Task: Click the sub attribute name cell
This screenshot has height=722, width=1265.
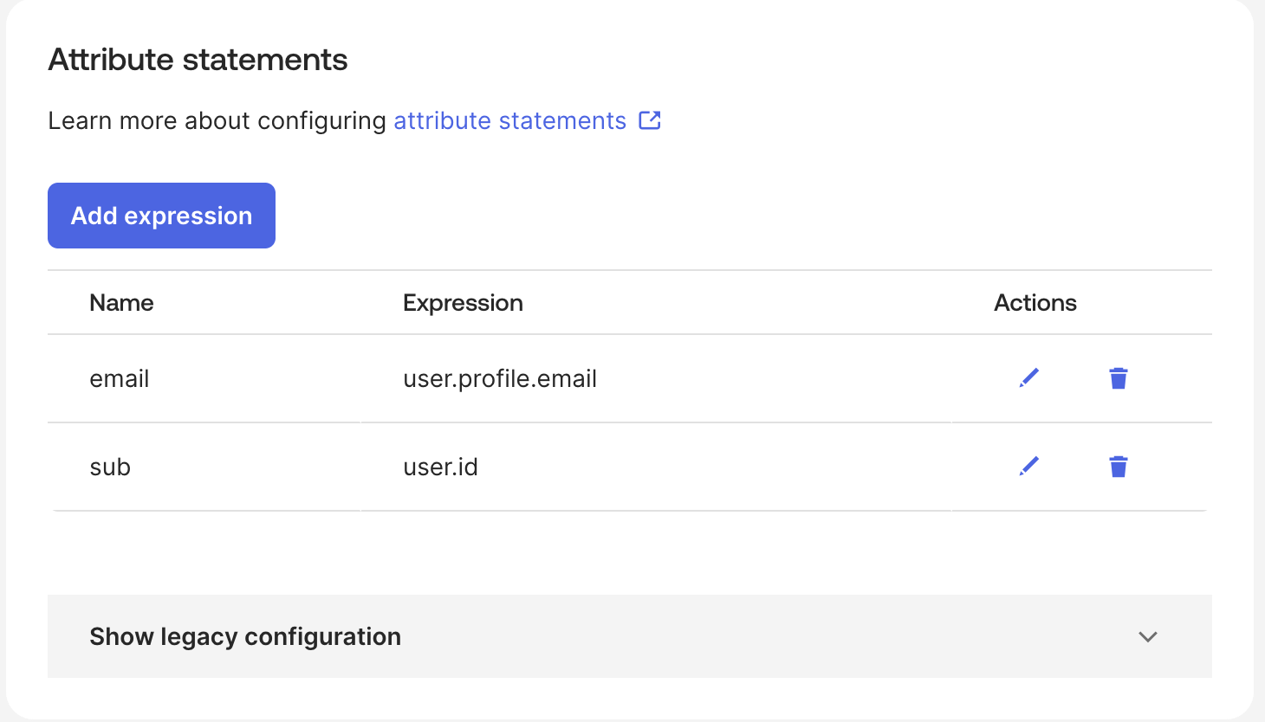Action: tap(109, 466)
